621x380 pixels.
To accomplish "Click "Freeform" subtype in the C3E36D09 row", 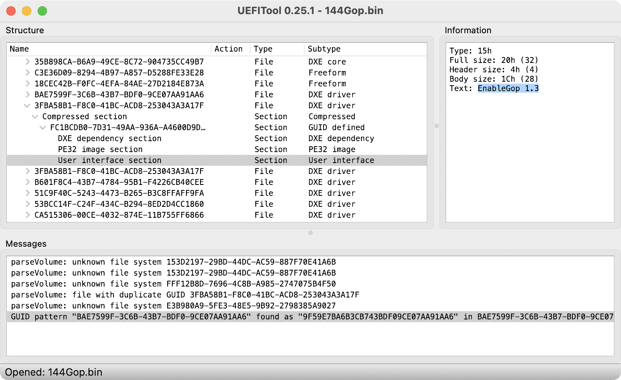I will [327, 73].
